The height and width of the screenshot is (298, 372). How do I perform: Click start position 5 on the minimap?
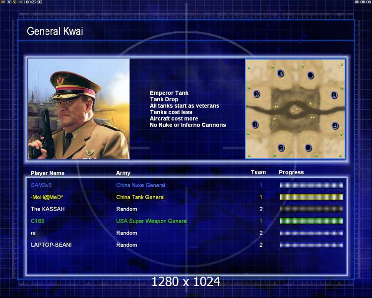[334, 95]
